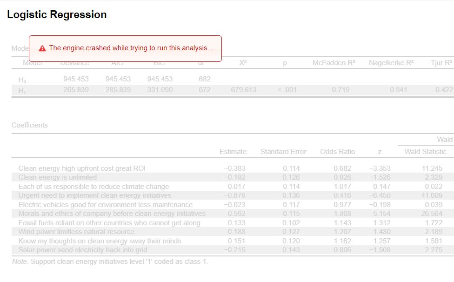Collapse the Coefficients section header

(30, 125)
